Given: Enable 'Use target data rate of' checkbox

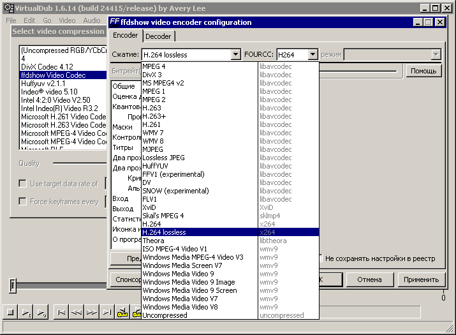Looking at the screenshot, I should 23,184.
